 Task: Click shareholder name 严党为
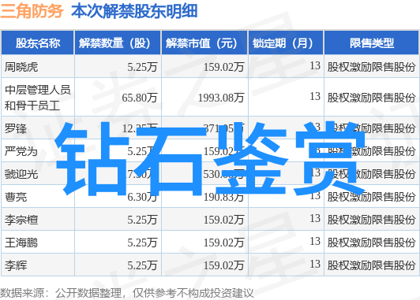pos(21,151)
